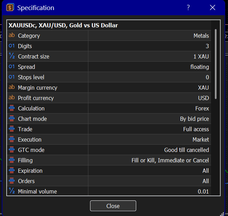The height and width of the screenshot is (216, 228).
Task: Click the list icon beside Filling
Action: pyautogui.click(x=12, y=160)
